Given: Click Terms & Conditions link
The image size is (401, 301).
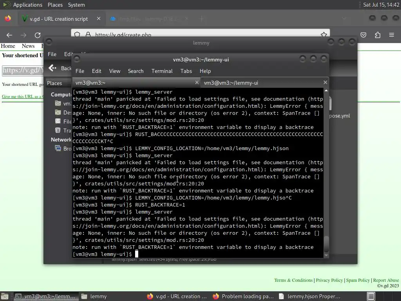Looking at the screenshot, I should [x=293, y=280].
